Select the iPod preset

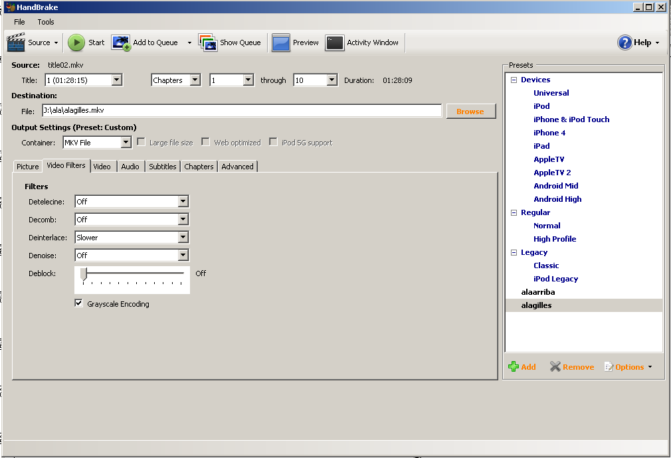tap(541, 106)
